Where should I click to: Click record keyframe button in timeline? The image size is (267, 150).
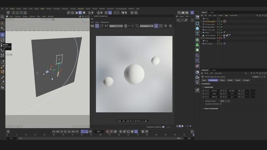click(x=108, y=132)
